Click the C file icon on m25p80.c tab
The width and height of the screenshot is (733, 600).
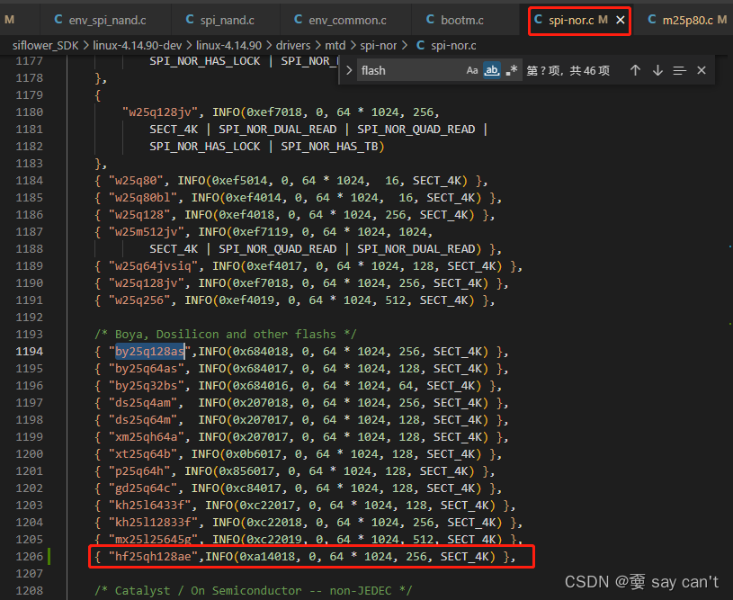tap(652, 20)
